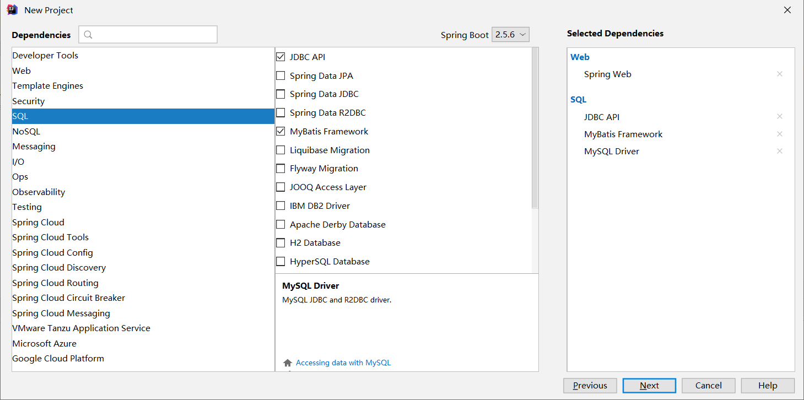Select the Security category
The width and height of the screenshot is (804, 400).
[143, 101]
